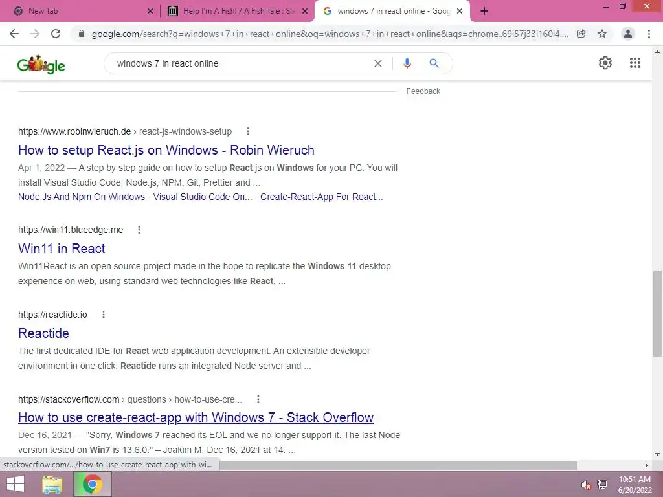Open Create-React-App For React... sitelink
This screenshot has width=663, height=497.
coord(321,197)
